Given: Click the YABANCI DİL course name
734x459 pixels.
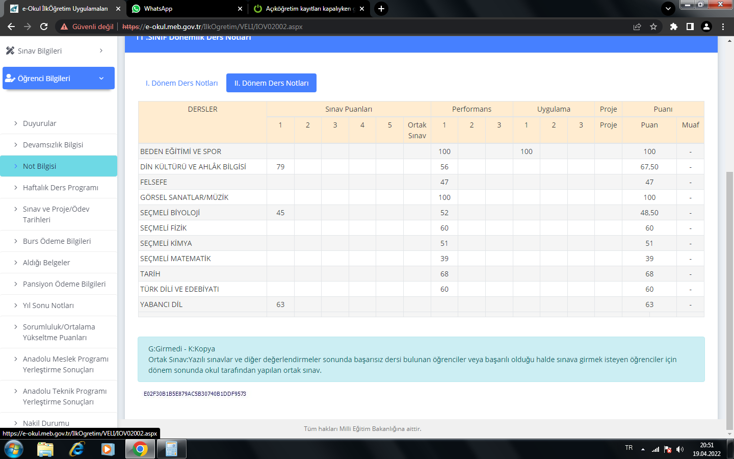Looking at the screenshot, I should tap(161, 304).
